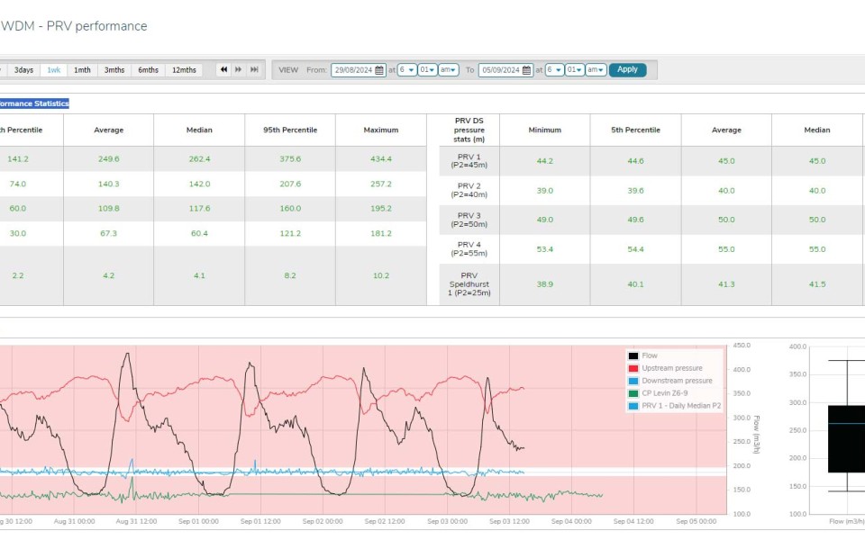Click the Apply button
The height and width of the screenshot is (540, 865).
627,69
